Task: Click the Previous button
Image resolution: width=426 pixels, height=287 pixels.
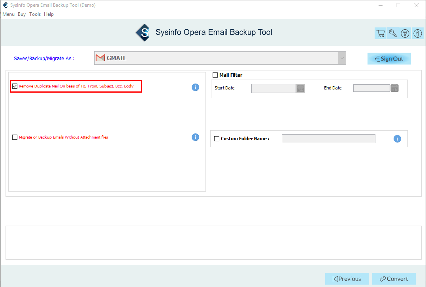Action: pyautogui.click(x=347, y=279)
